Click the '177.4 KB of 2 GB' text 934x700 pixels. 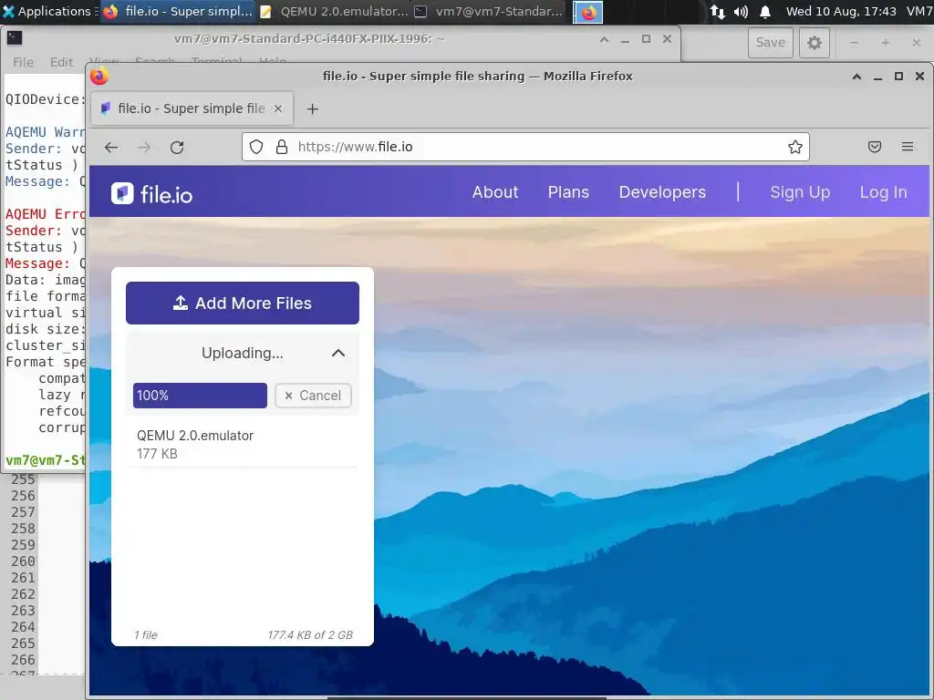click(310, 635)
